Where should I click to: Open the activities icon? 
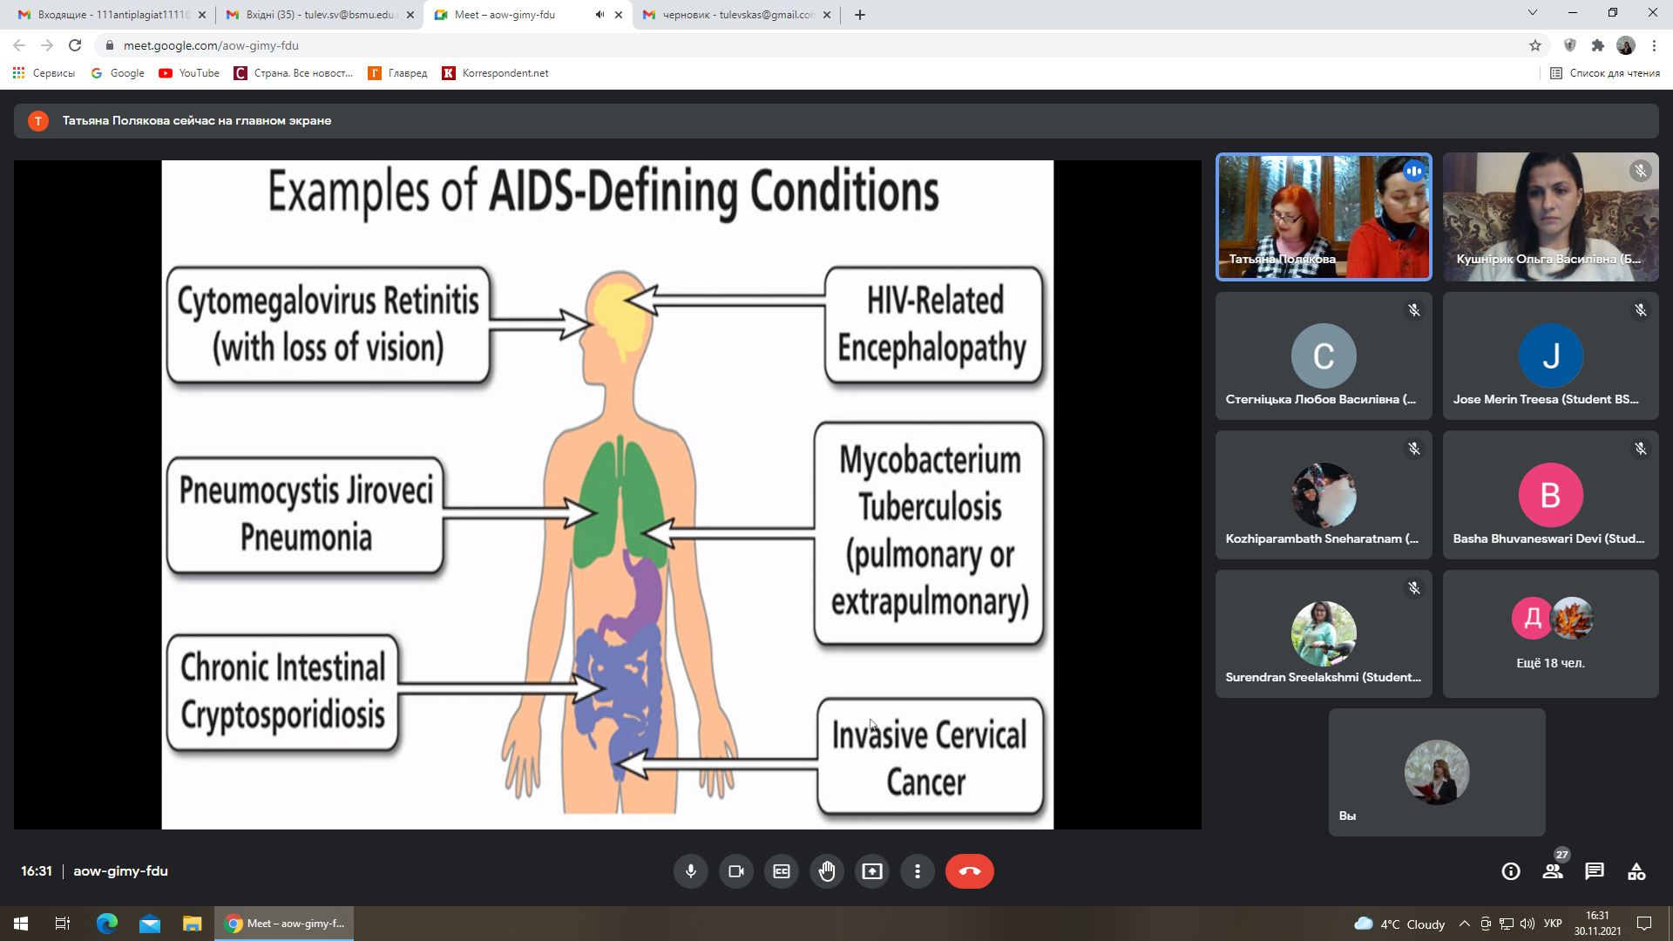(1636, 871)
